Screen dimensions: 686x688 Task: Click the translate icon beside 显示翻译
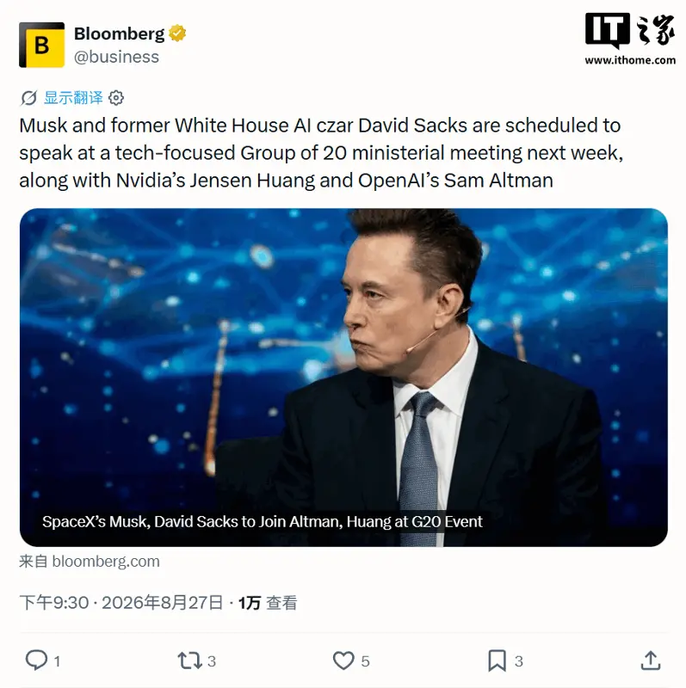point(29,98)
